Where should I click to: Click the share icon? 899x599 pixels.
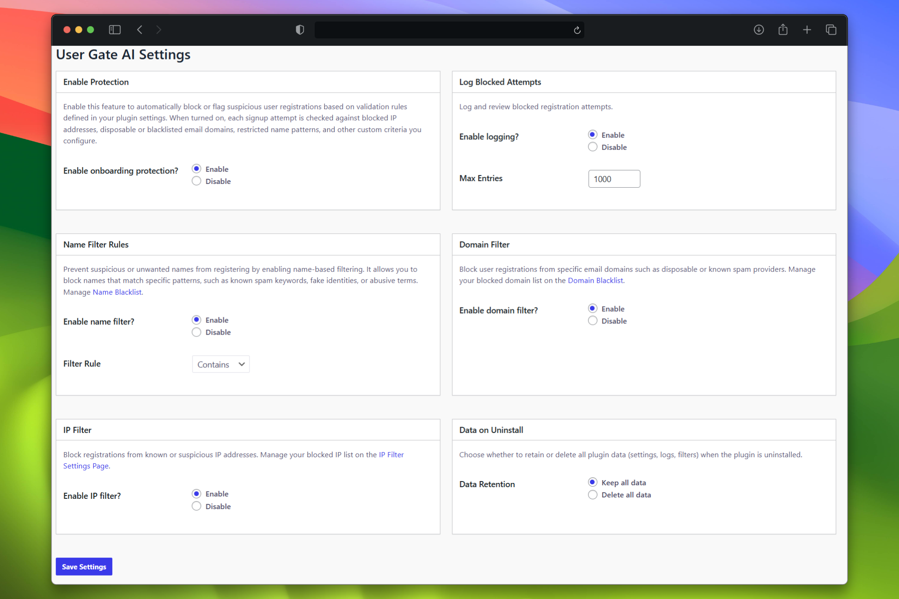[783, 30]
